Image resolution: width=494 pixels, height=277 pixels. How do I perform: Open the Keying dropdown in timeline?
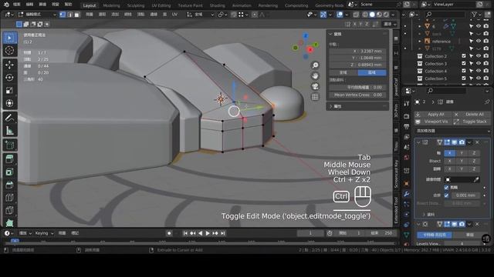(x=44, y=233)
